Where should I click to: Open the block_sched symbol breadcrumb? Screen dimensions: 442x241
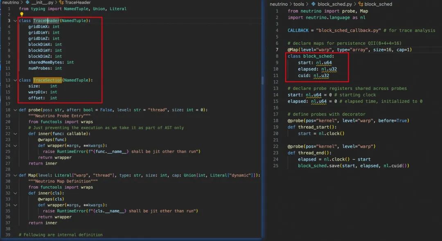tap(378, 4)
